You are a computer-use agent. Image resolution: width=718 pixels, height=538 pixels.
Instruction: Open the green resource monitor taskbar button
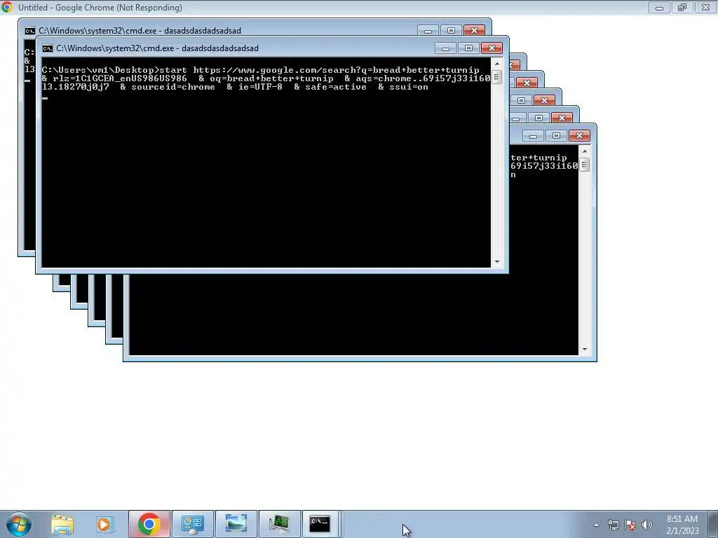280,524
